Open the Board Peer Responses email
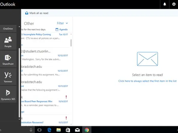Image resolution: width=178 pixels, height=133 pixels. [x=45, y=104]
